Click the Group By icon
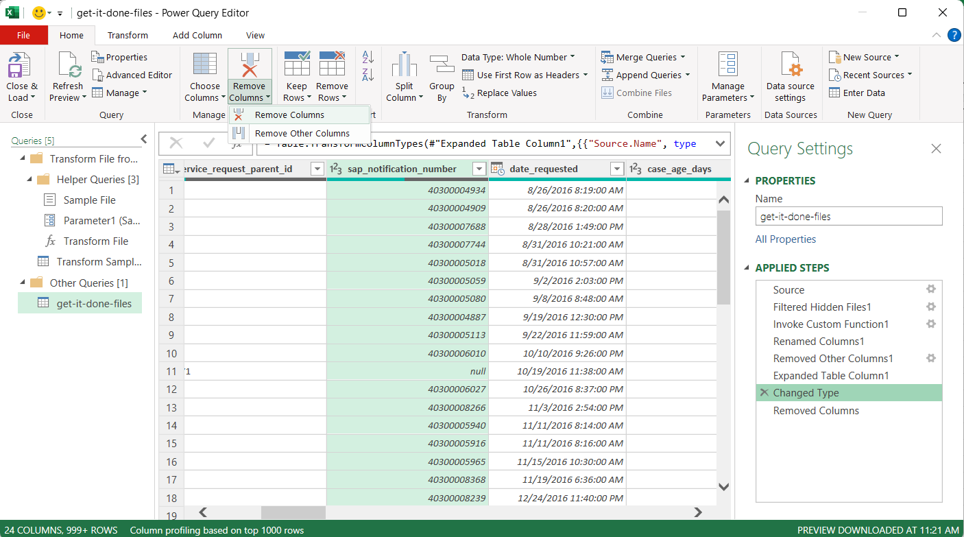 point(442,65)
